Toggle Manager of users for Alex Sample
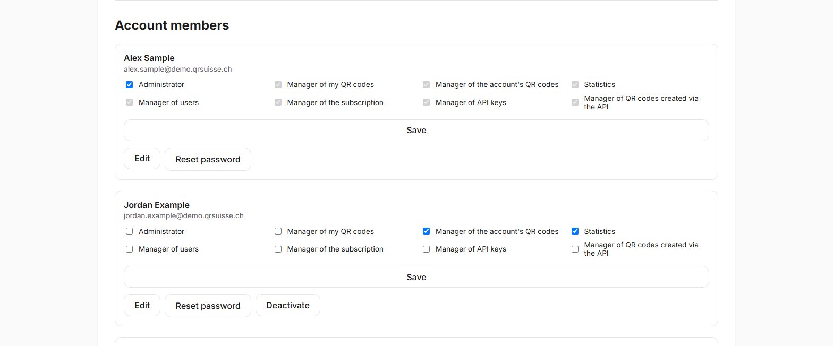The height and width of the screenshot is (346, 833). point(129,102)
